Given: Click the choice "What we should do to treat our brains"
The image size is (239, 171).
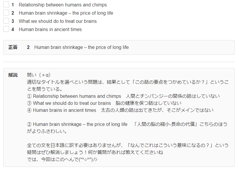Looking at the screenshot, I should tap(57, 21).
